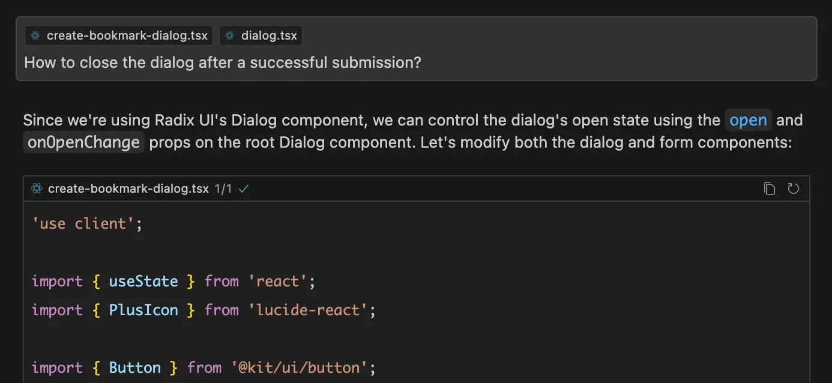Viewport: 832px width, 383px height.
Task: Click the 1/1 change counter
Action: click(223, 188)
